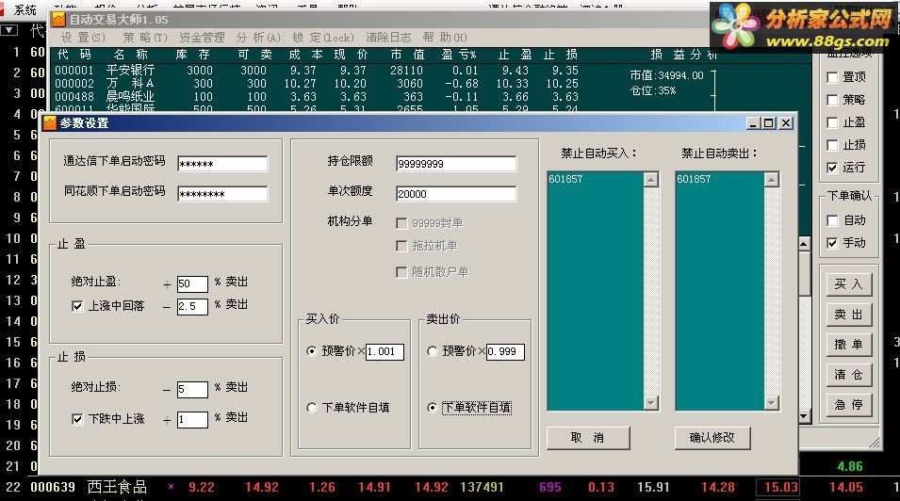Enable 自动 order confirmation checkbox

[x=832, y=220]
